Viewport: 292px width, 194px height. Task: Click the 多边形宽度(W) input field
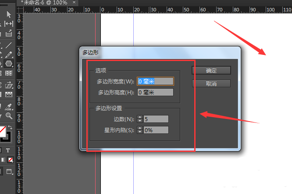click(x=155, y=81)
